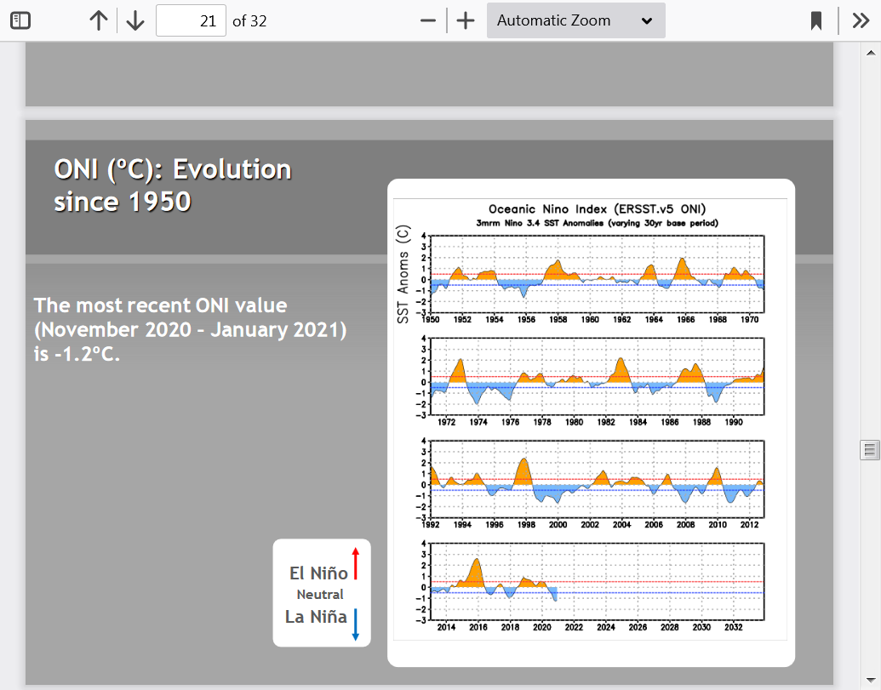Click the page number input field

pos(191,20)
